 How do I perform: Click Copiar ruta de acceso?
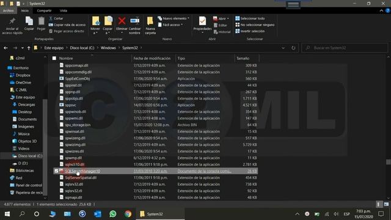tap(67, 24)
